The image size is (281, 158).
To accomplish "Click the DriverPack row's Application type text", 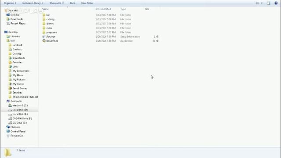I will pyautogui.click(x=126, y=41).
